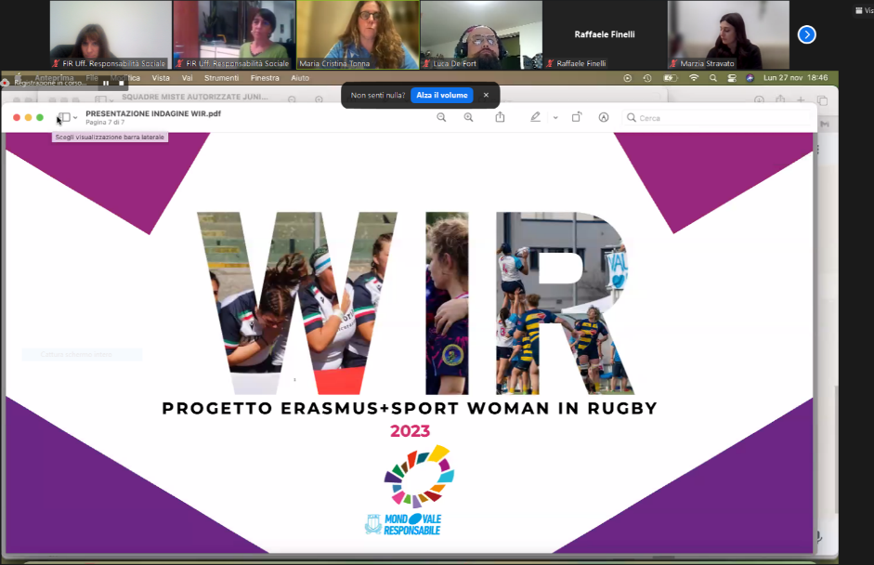Open the markup tool options chevron
Screen dimensions: 874x565
point(554,118)
